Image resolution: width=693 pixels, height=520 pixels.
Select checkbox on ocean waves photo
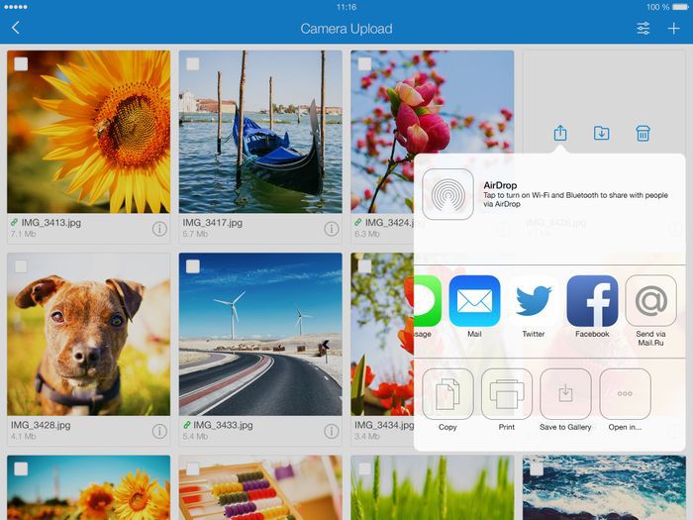[x=537, y=468]
